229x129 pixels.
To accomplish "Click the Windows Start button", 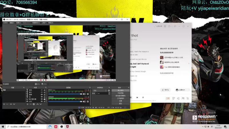I will (x=3, y=126).
